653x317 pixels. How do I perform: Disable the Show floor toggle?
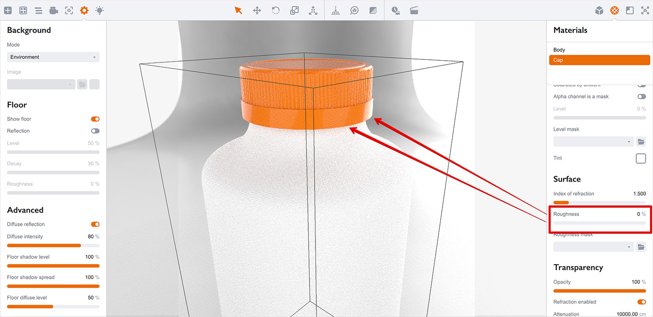(x=95, y=119)
